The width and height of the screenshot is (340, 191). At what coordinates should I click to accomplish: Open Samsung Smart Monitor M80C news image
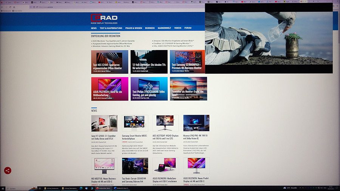click(x=135, y=123)
